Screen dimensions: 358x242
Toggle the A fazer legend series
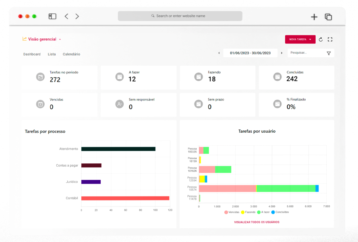click(263, 212)
